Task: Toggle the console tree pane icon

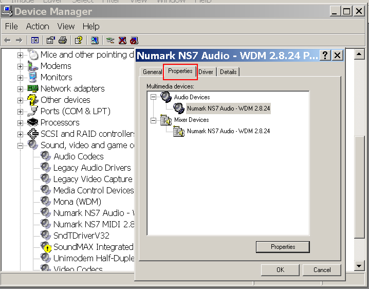Action: point(35,41)
